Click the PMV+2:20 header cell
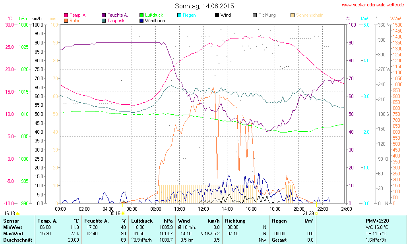The image size is (407, 244). (377, 221)
